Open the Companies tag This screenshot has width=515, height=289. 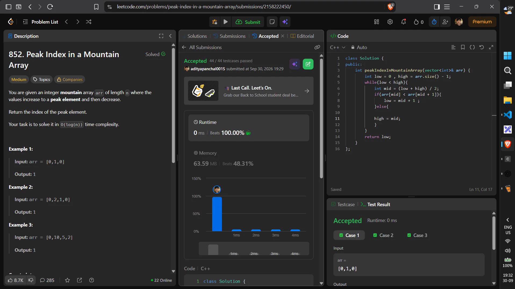70,79
